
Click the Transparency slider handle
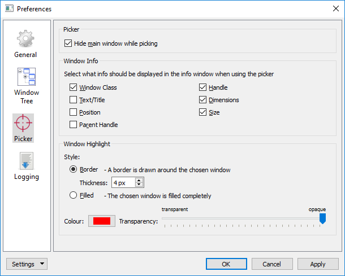pos(322,218)
